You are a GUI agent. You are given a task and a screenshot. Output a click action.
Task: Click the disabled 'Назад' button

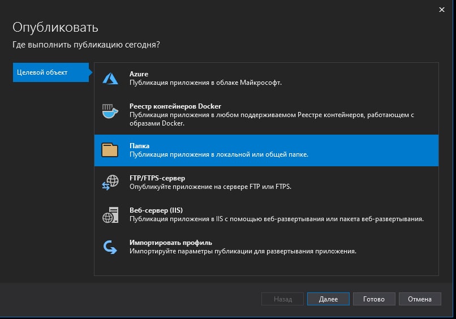pos(283,299)
